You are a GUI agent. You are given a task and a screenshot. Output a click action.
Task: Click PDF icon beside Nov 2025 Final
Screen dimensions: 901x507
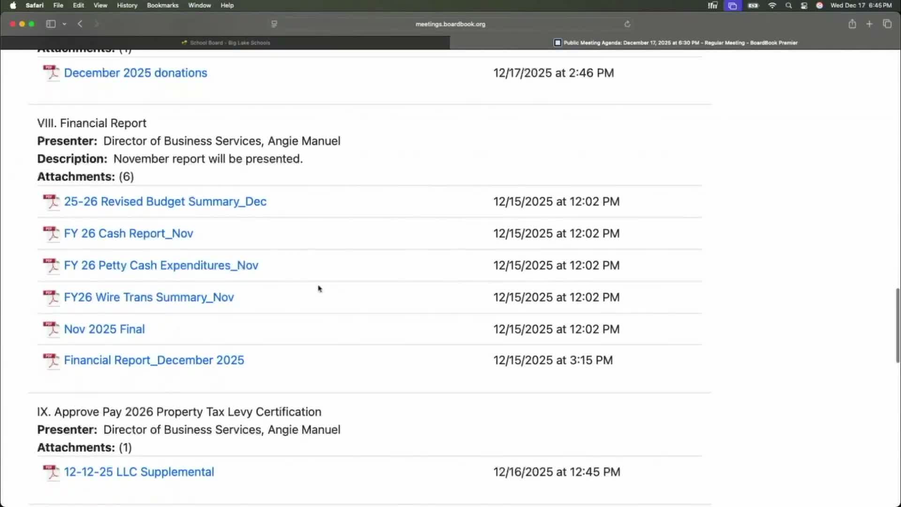point(51,329)
